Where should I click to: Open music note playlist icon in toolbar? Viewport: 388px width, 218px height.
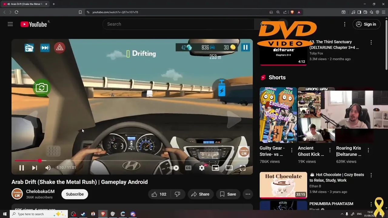pos(353,12)
